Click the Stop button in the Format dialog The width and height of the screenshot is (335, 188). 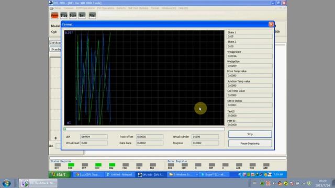[x=250, y=134]
